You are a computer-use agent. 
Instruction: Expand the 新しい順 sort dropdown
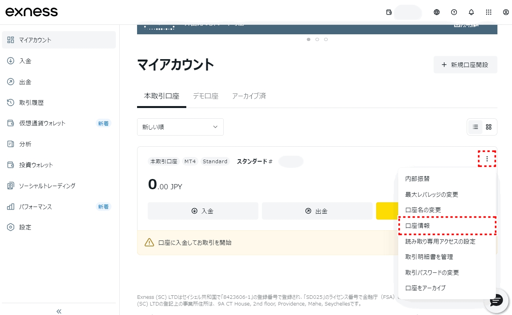point(180,127)
